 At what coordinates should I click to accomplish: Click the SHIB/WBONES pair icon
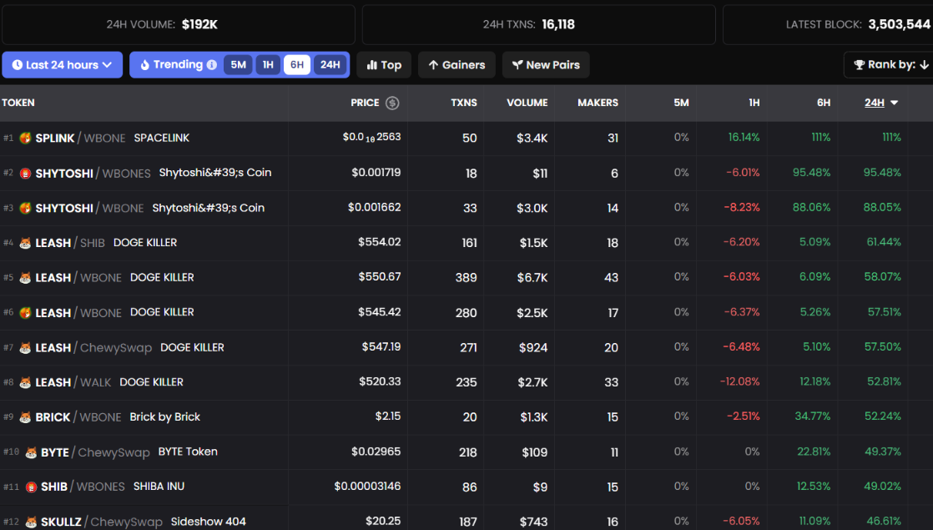(x=31, y=487)
